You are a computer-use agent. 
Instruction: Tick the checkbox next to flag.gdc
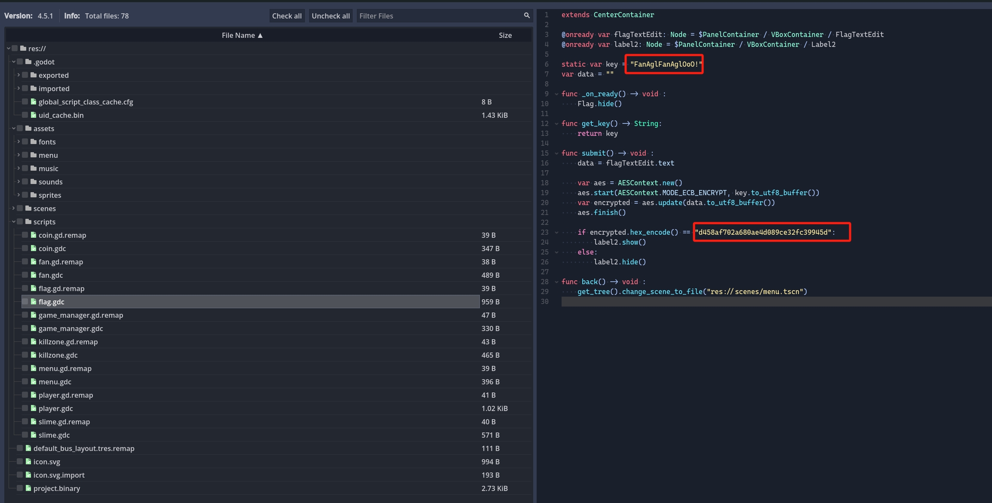point(25,301)
